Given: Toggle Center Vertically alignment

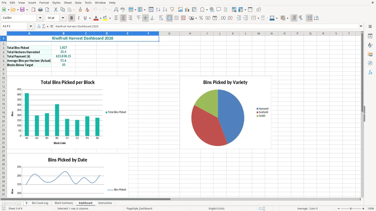Looking at the screenshot, I should 145,18.
